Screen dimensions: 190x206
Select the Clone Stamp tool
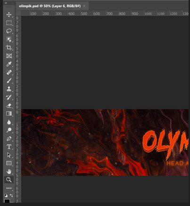[9, 89]
